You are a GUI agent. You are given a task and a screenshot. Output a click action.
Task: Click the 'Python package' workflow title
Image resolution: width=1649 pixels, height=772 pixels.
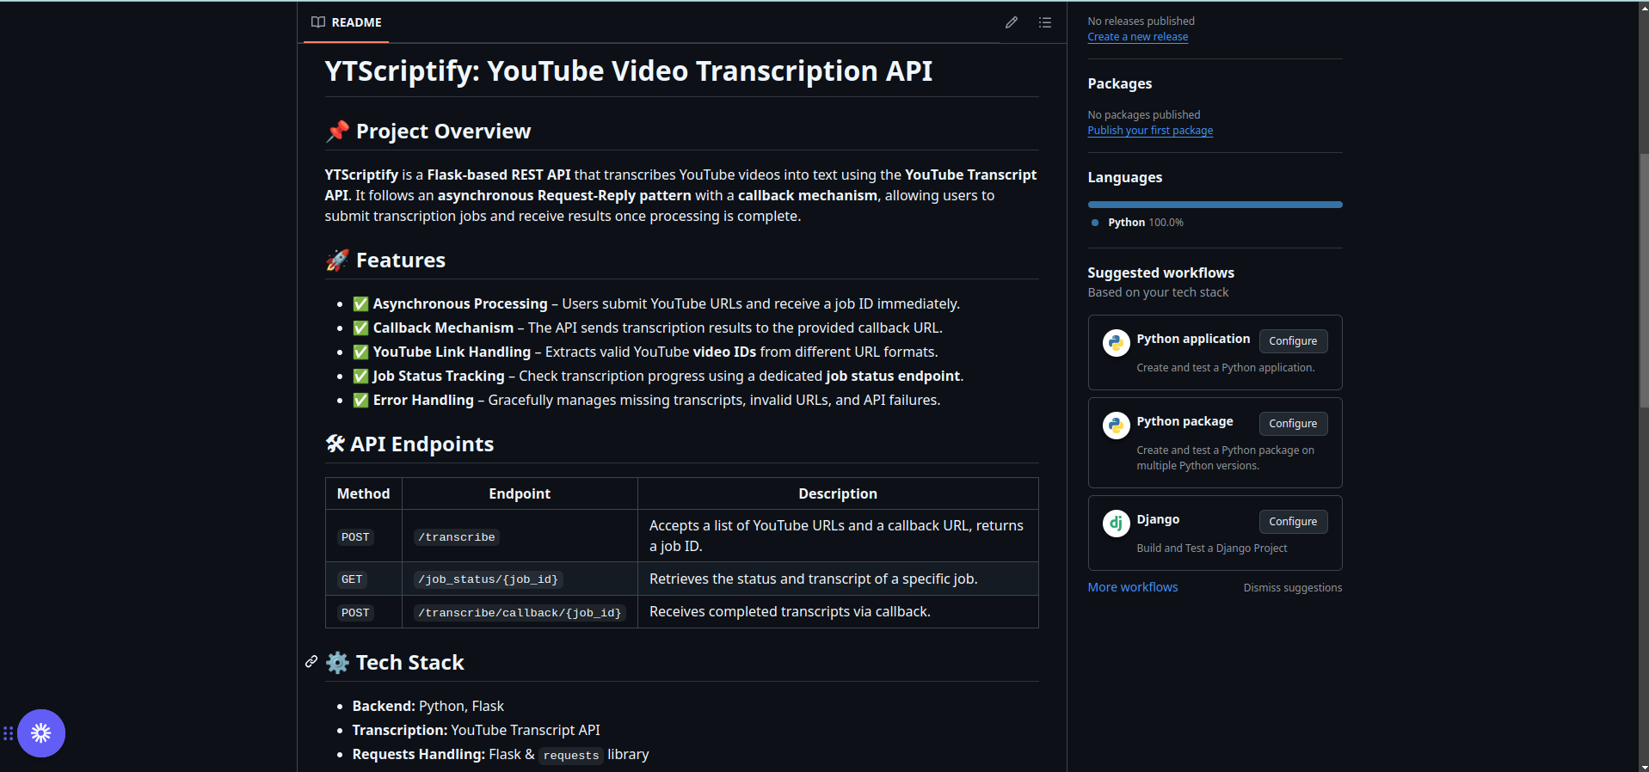1184,421
